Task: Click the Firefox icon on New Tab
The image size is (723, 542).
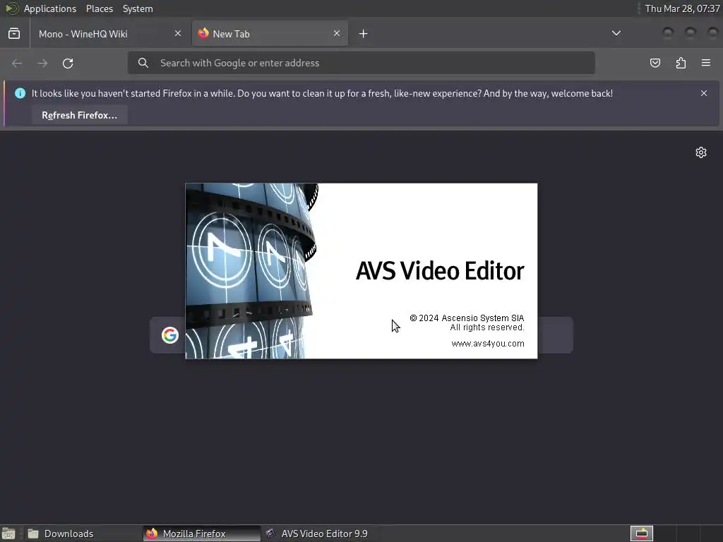Action: click(203, 33)
